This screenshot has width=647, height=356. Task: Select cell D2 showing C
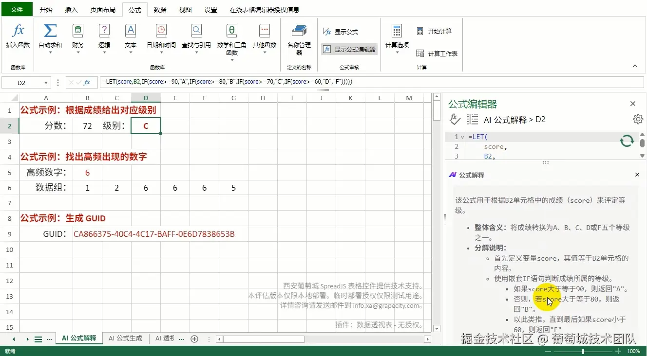point(146,126)
